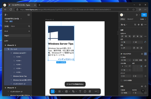This screenshot has width=151, height=99.
Task: Select Page 1 in pages list
Action: pyautogui.click(x=17, y=36)
